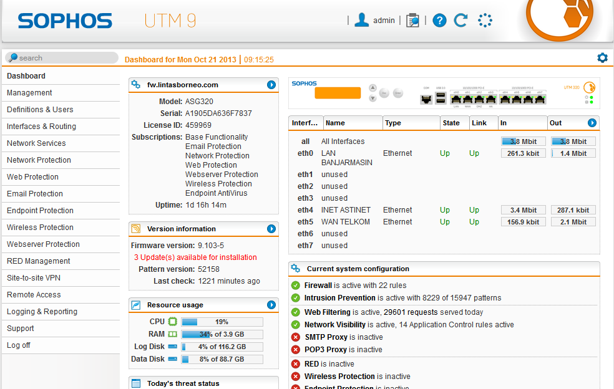The height and width of the screenshot is (389, 614).
Task: Click the 3 Update(s) available link
Action: point(195,257)
